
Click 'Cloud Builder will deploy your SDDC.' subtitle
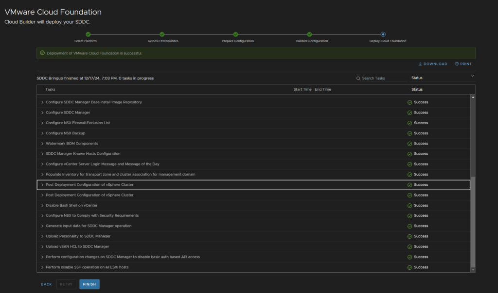pyautogui.click(x=47, y=22)
